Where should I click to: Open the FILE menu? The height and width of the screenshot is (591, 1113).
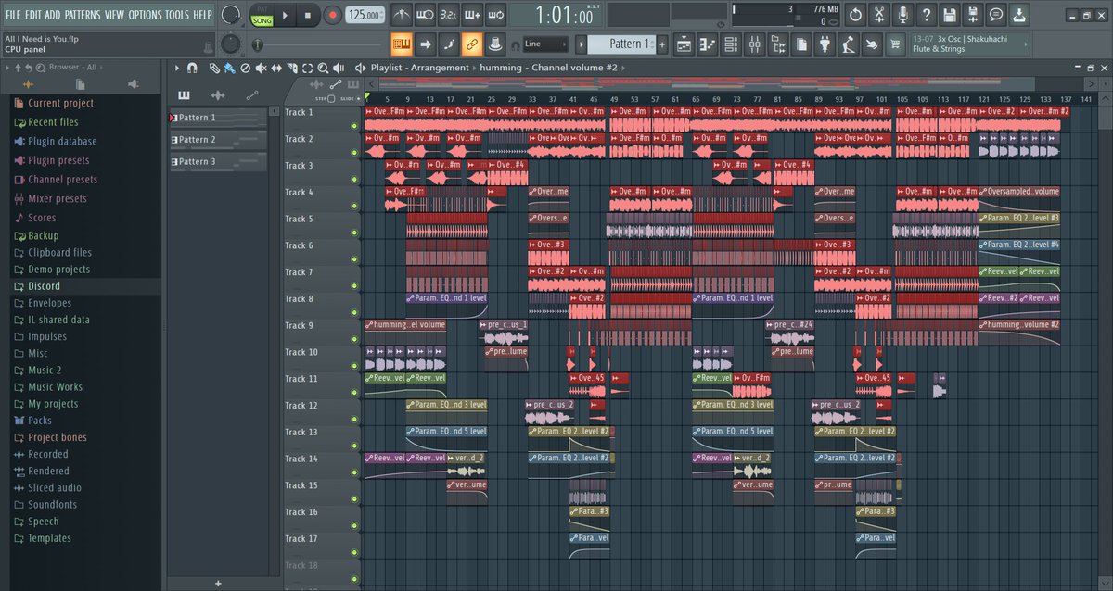[x=13, y=15]
